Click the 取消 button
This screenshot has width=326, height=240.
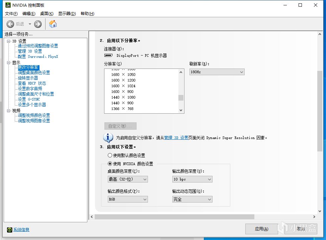tap(301, 229)
